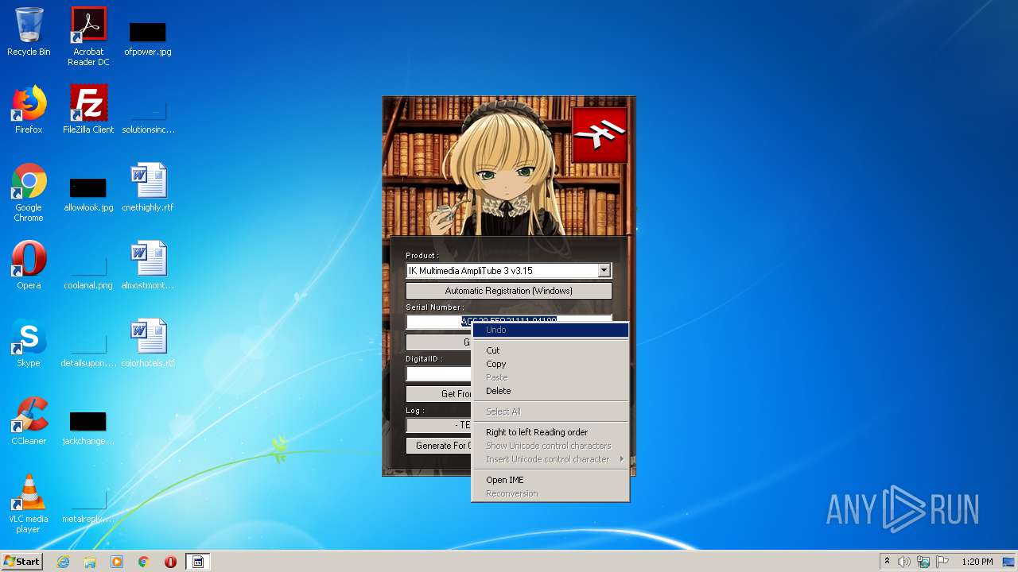Image resolution: width=1018 pixels, height=572 pixels.
Task: Open Opera from the taskbar
Action: point(170,562)
